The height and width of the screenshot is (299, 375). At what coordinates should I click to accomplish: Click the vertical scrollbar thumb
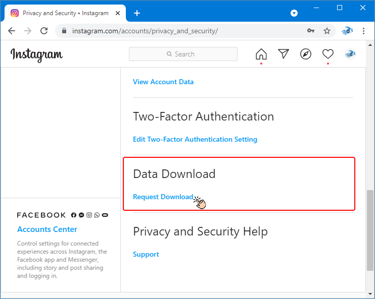tap(370, 230)
